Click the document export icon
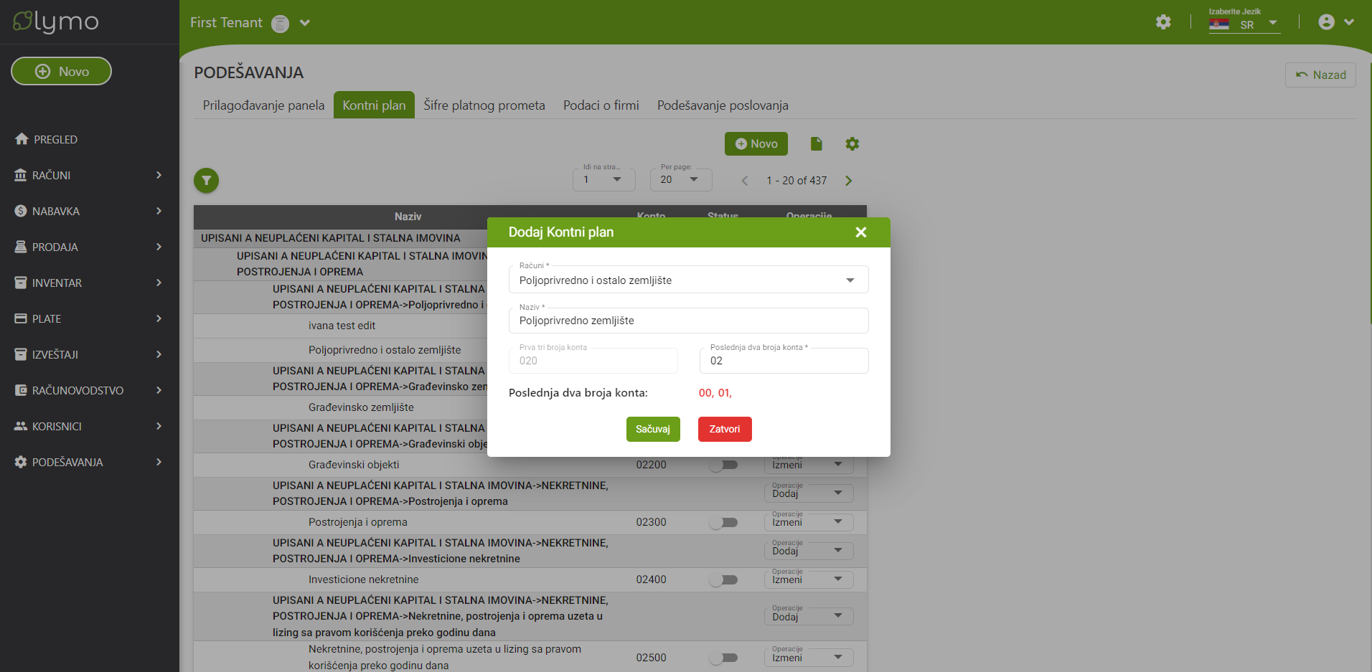Screen dimensions: 1372x672 click(816, 144)
